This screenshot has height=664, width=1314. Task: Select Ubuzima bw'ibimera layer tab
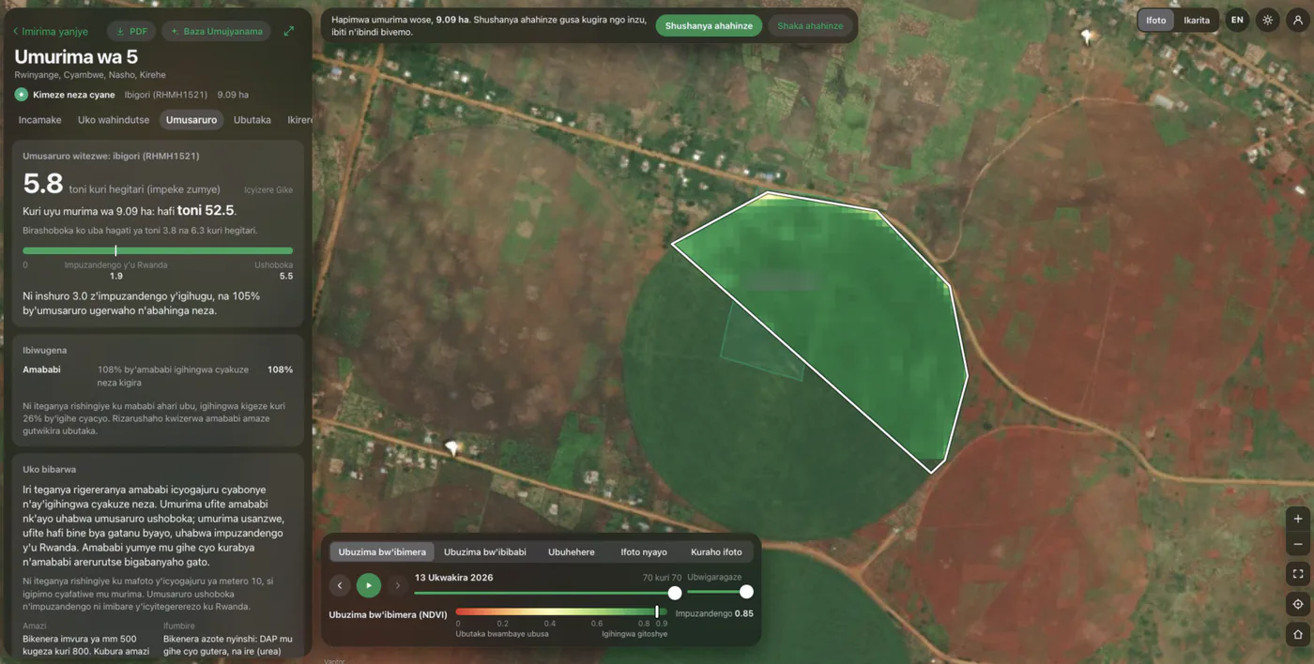tap(382, 551)
